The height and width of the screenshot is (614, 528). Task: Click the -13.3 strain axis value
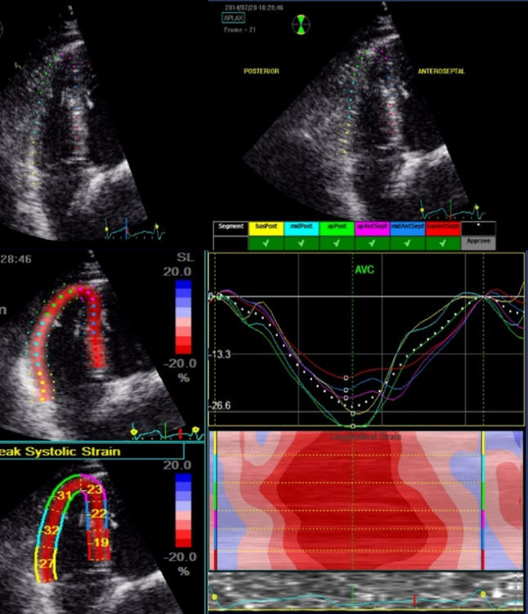pos(220,354)
